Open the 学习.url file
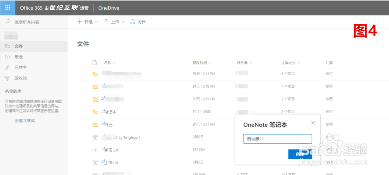This screenshot has height=175, width=389. coord(111,150)
